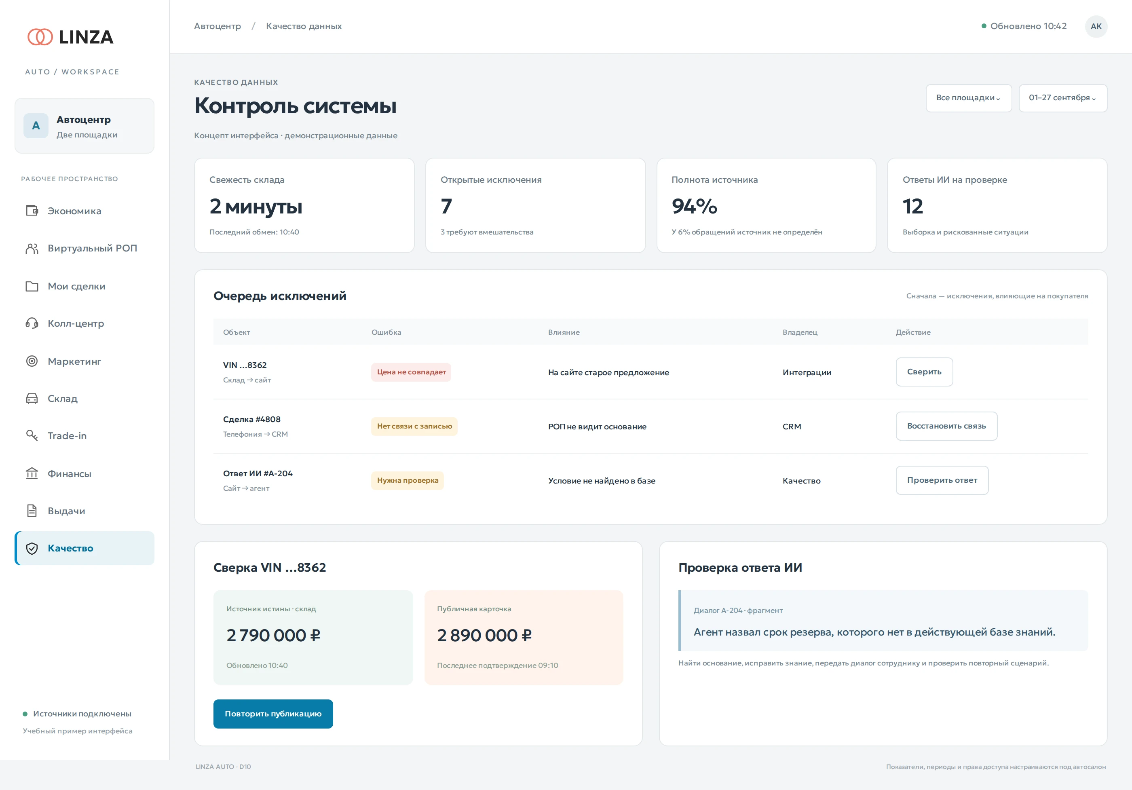This screenshot has width=1132, height=790.
Task: Click the Маркетинг target icon
Action: [32, 361]
